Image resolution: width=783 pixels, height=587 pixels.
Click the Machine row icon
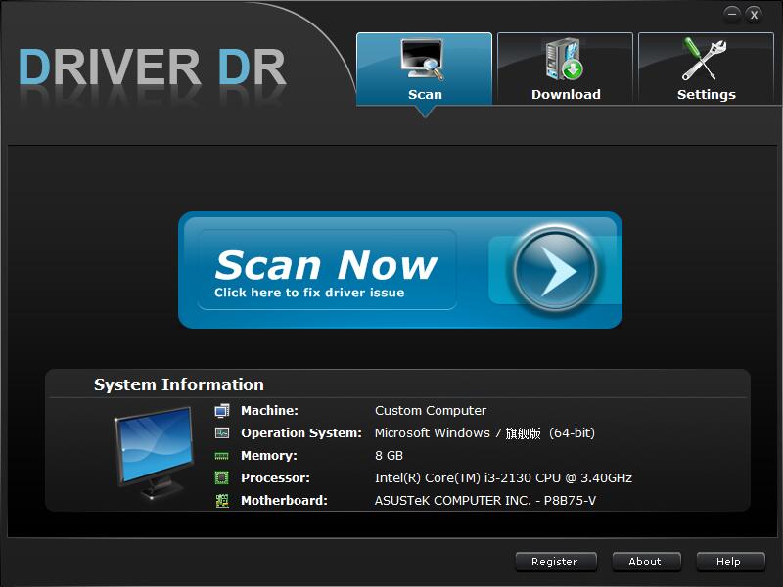click(x=222, y=411)
